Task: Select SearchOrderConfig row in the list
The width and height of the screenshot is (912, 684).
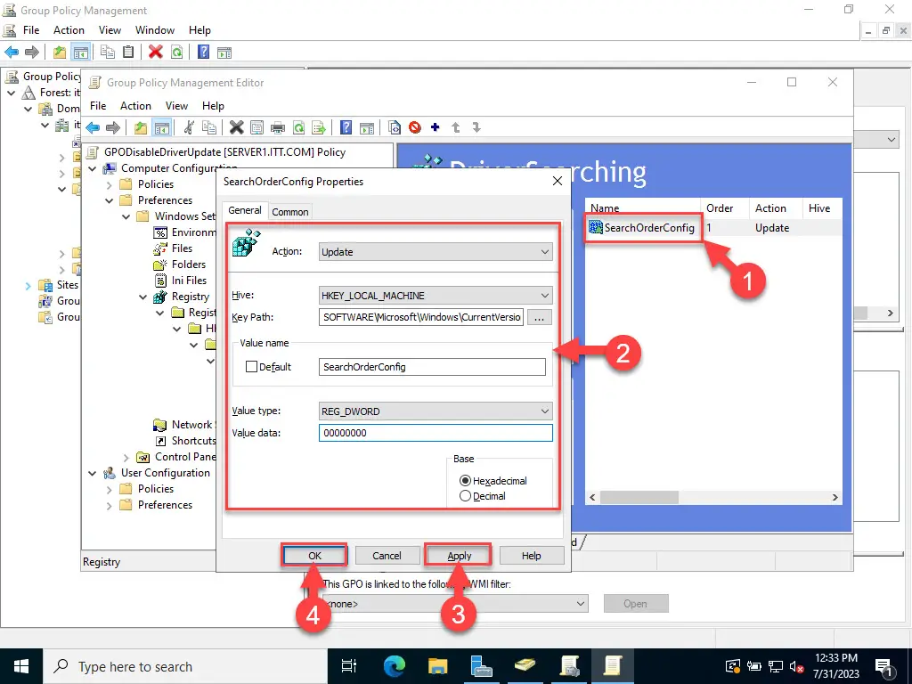Action: point(713,228)
